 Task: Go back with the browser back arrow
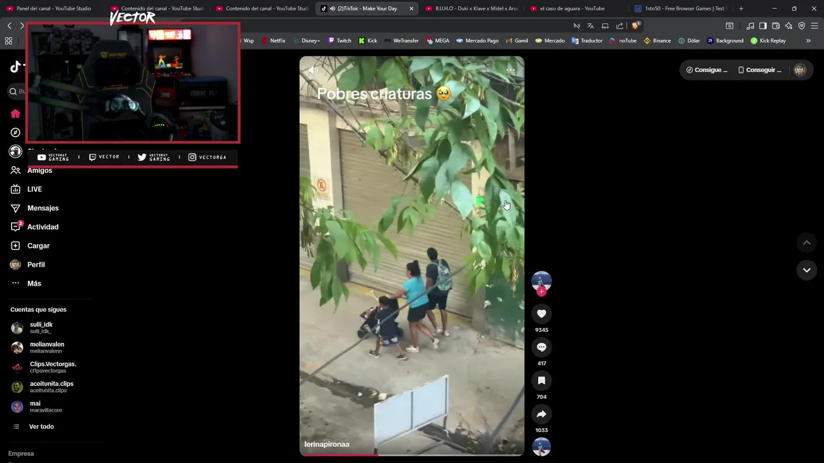9,26
